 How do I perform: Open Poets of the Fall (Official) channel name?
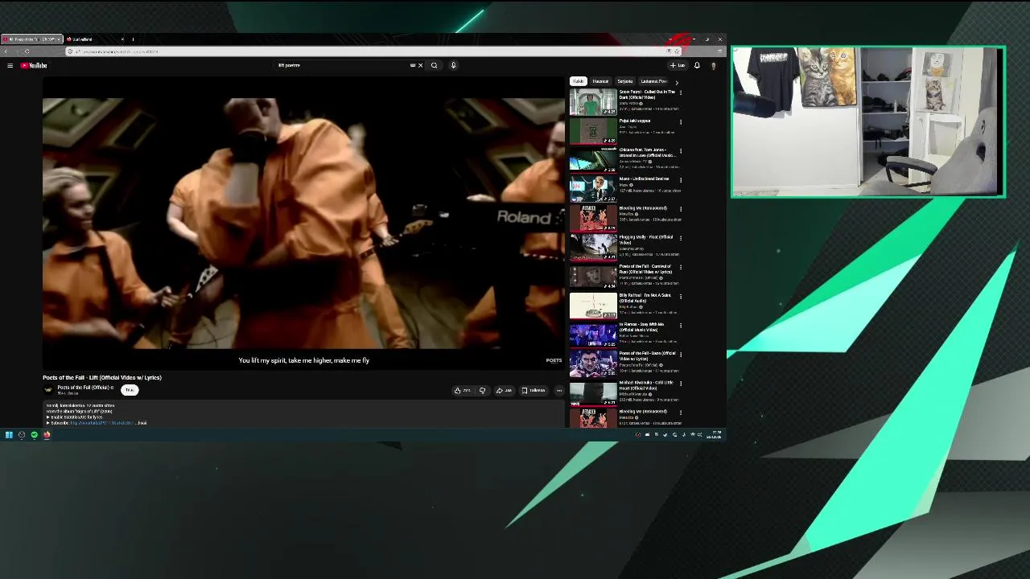tap(84, 388)
